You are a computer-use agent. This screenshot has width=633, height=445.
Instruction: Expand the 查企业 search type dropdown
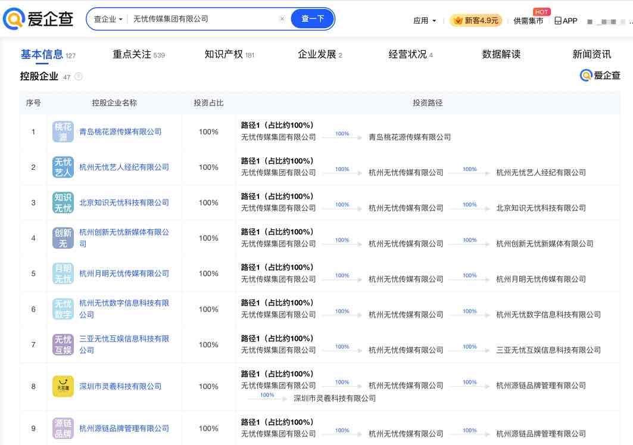pos(108,19)
